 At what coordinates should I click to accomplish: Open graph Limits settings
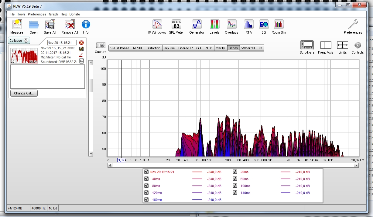[x=342, y=45]
